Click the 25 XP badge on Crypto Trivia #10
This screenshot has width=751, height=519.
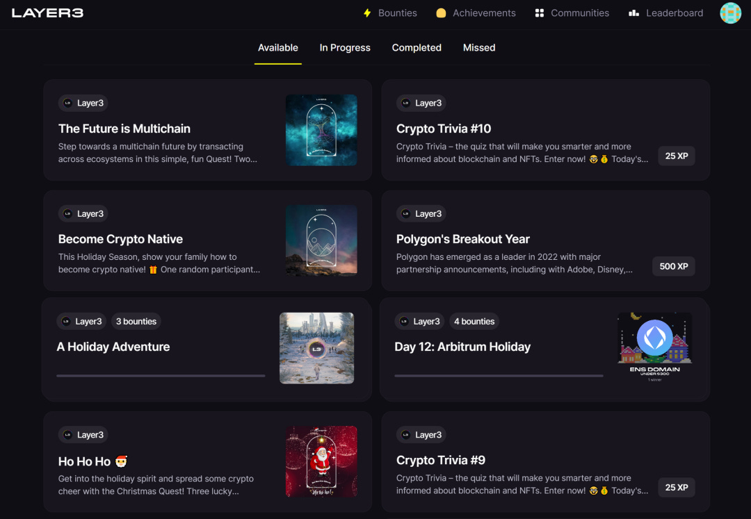click(677, 156)
